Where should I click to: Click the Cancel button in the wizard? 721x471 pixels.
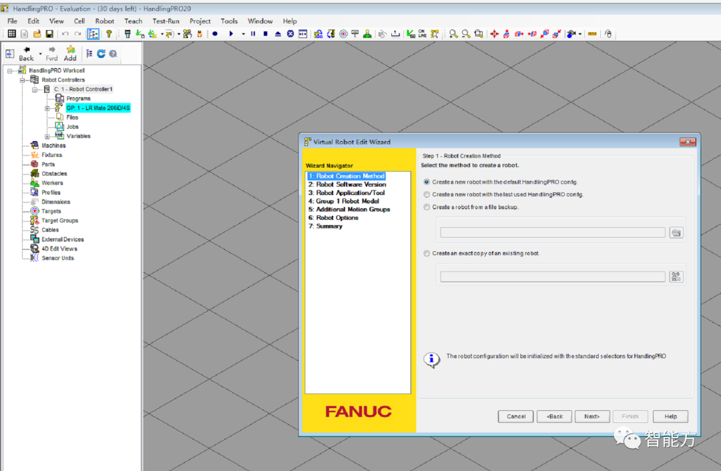[x=516, y=416]
